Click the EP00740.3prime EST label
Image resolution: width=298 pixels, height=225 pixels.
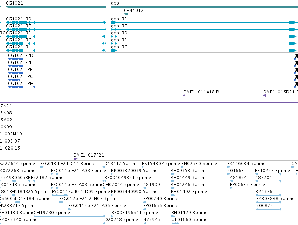pos(161,199)
